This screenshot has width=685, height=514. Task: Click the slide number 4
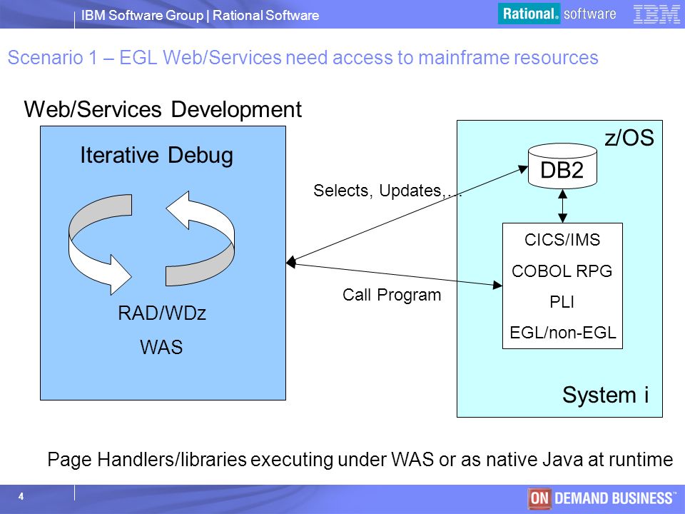click(x=21, y=497)
